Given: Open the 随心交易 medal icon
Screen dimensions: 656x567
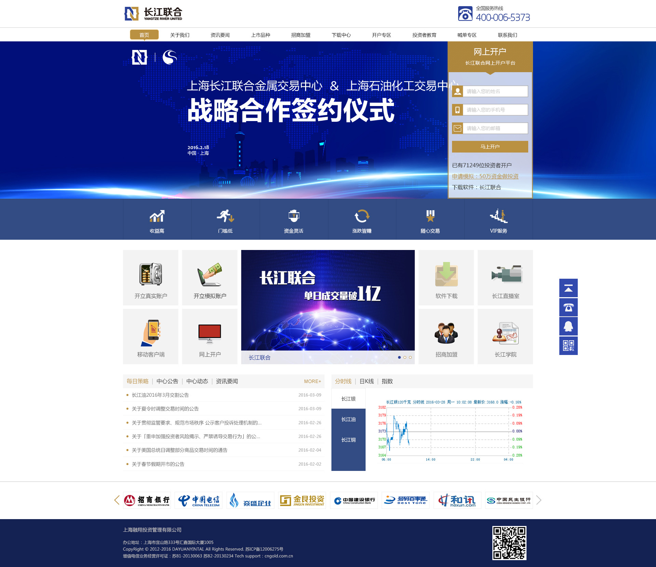Looking at the screenshot, I should pyautogui.click(x=430, y=216).
